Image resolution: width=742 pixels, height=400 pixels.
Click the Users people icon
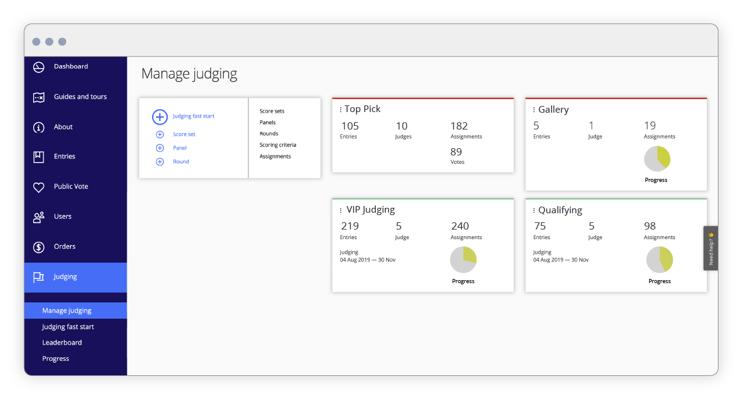[39, 217]
